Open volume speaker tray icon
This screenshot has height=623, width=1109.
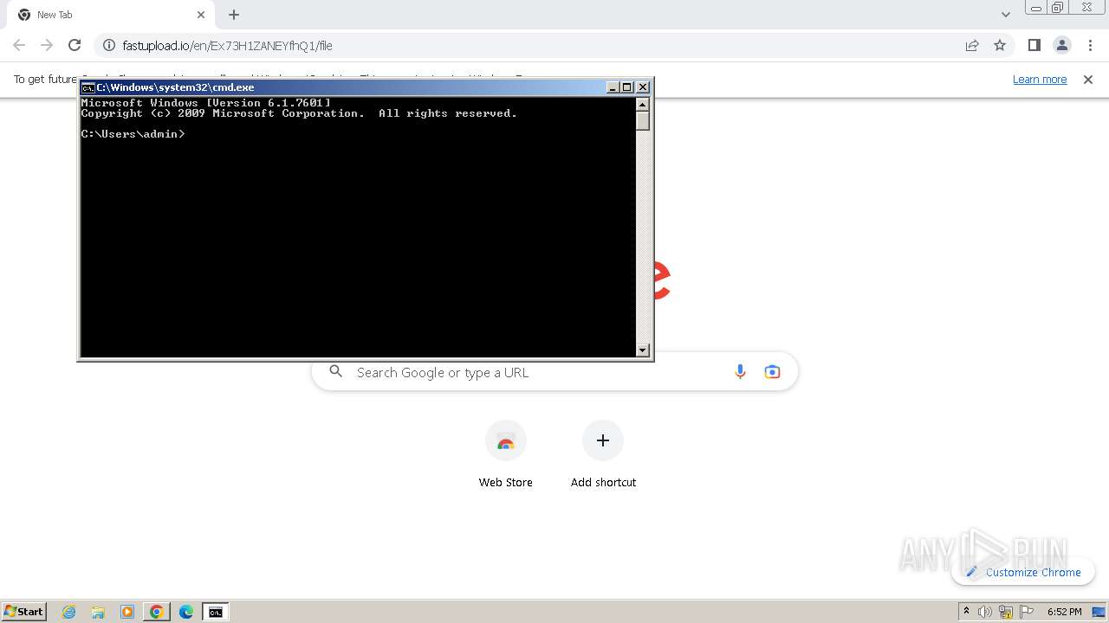[x=984, y=612]
